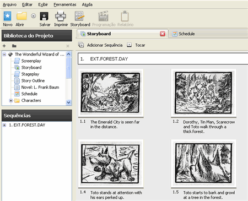
Task: Click library scrollbar down arrow
Action: [x=68, y=102]
